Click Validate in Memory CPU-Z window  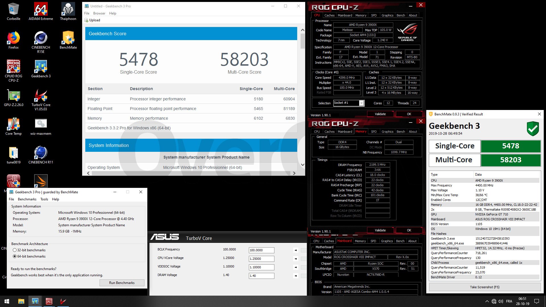click(x=380, y=230)
